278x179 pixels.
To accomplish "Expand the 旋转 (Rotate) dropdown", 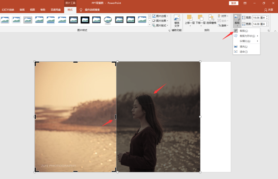I will (223, 26).
